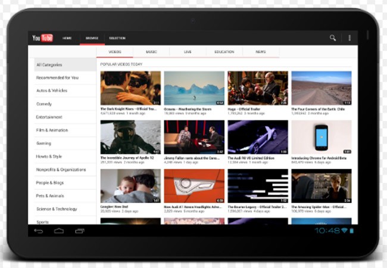
Task: Select the Comedy category
Action: click(65, 104)
